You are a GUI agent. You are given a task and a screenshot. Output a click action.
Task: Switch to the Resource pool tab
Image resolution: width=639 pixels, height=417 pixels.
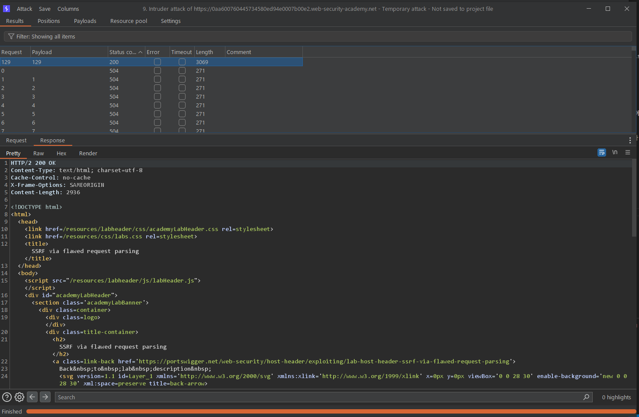[128, 21]
